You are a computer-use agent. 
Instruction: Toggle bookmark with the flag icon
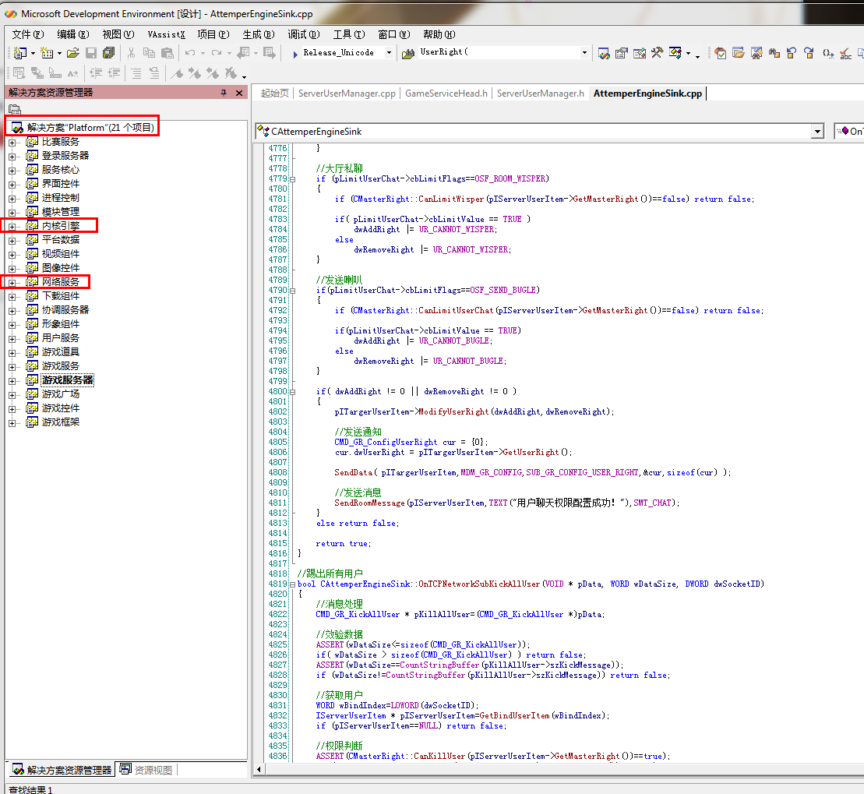coord(177,73)
